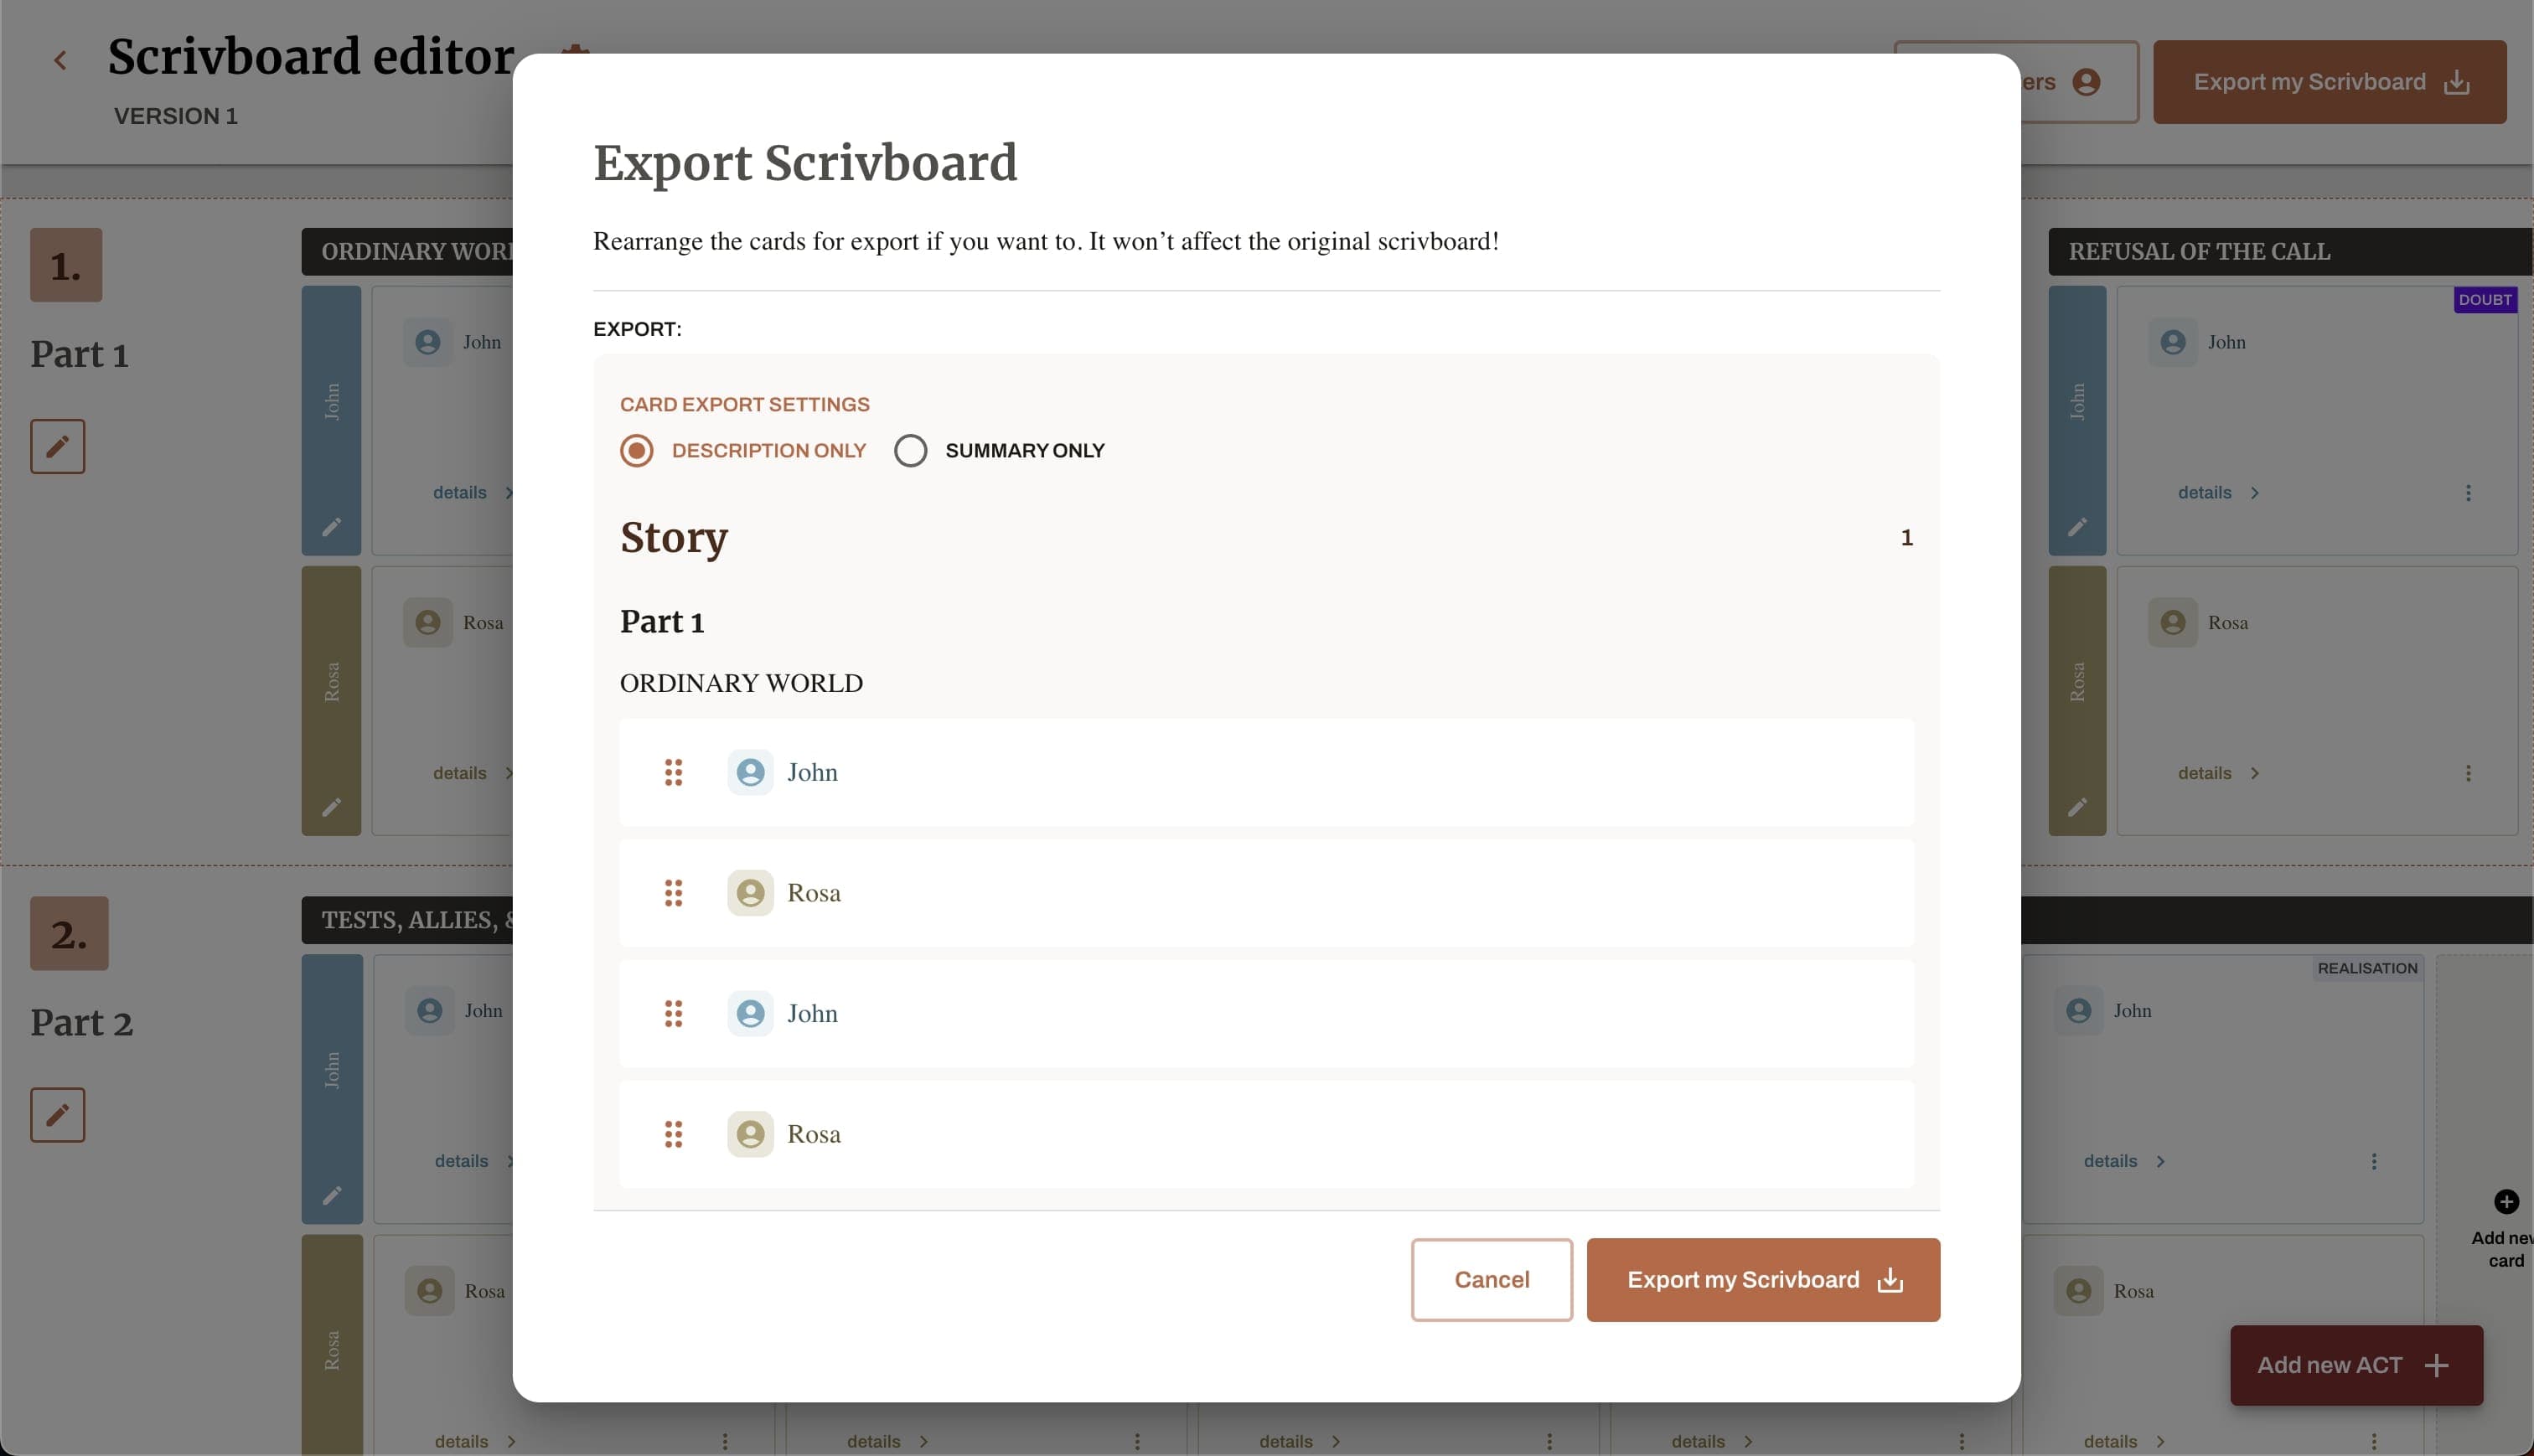Open more options on Refusal John card
The image size is (2534, 1456).
[2468, 493]
